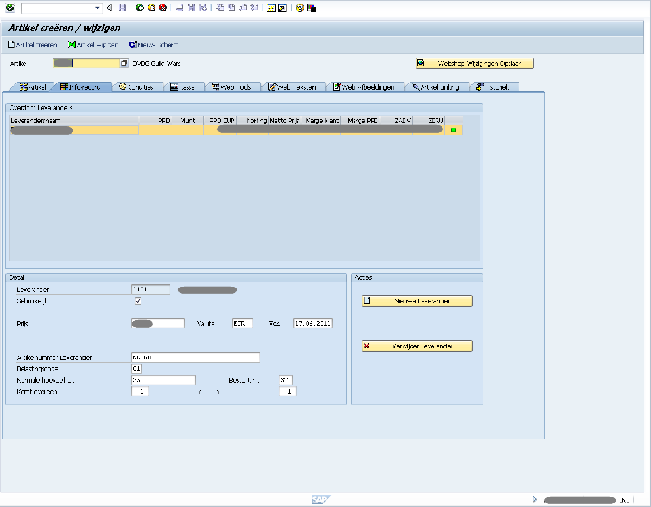Click the Create New Session icon
Image resolution: width=651 pixels, height=507 pixels.
271,8
